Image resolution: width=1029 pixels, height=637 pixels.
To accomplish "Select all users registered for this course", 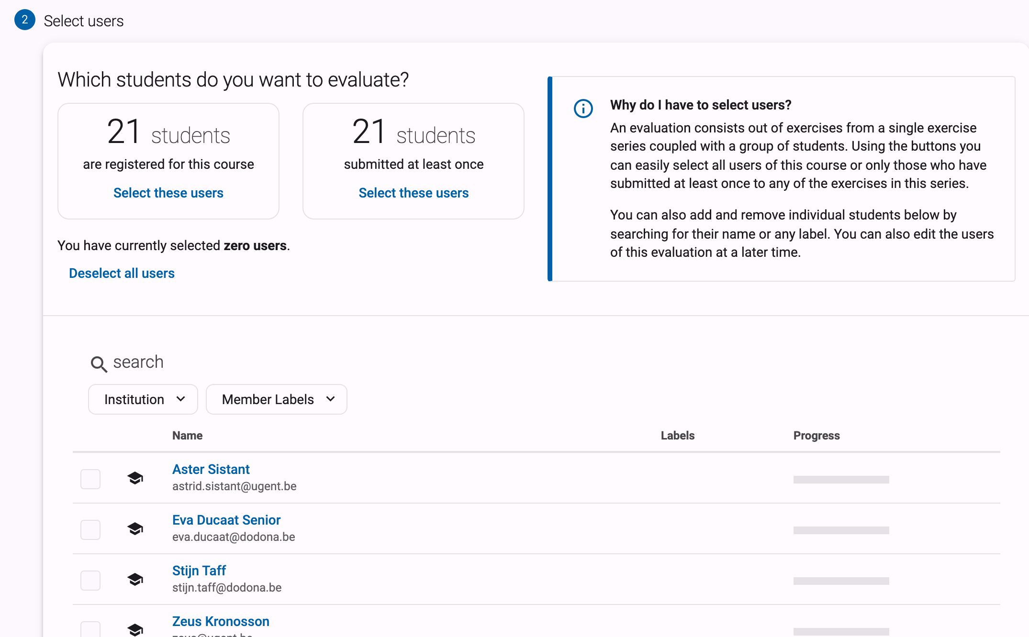I will click(168, 193).
